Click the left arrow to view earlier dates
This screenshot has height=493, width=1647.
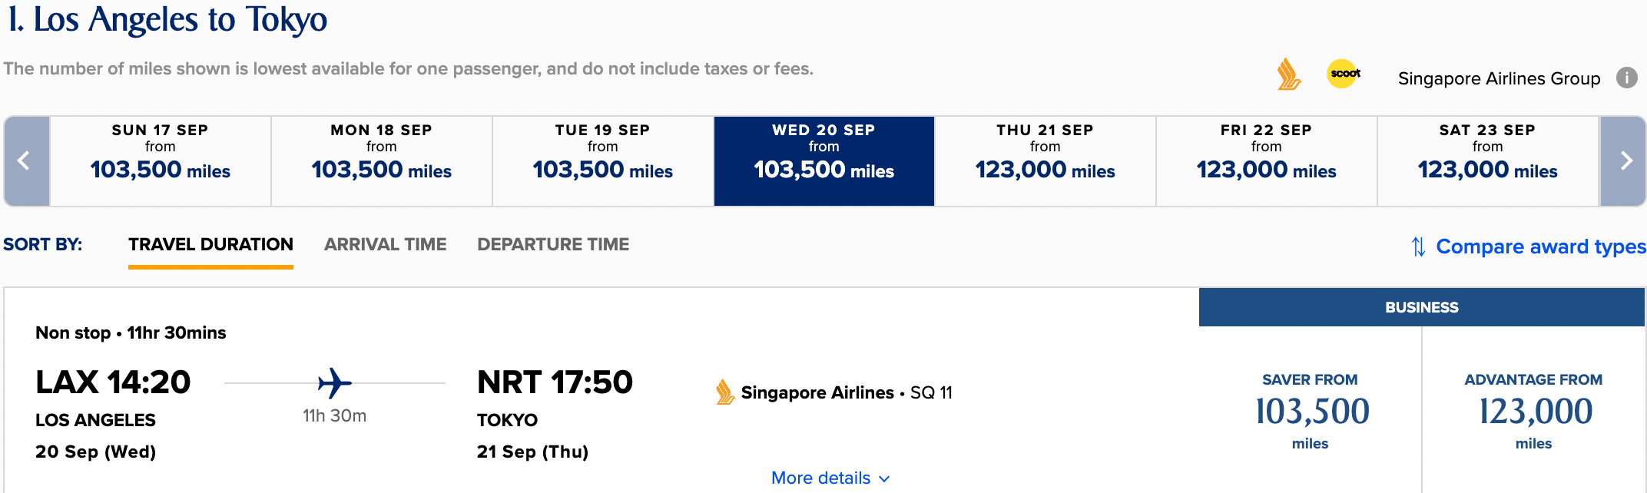point(25,160)
